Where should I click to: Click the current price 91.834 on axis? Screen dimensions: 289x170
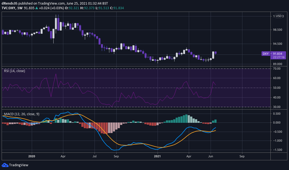pos(278,54)
